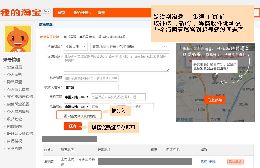Click the 我的淘宝 logo
This screenshot has width=260, height=168.
20,13
